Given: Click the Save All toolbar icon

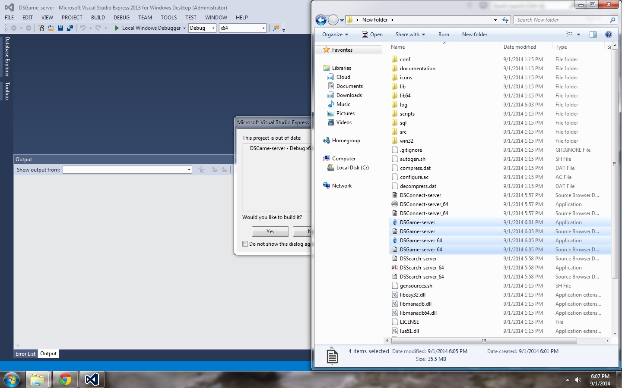Looking at the screenshot, I should (x=70, y=28).
